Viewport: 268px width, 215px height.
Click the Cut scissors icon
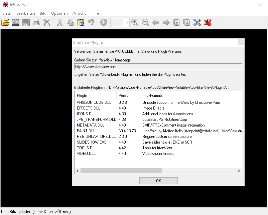point(59,23)
